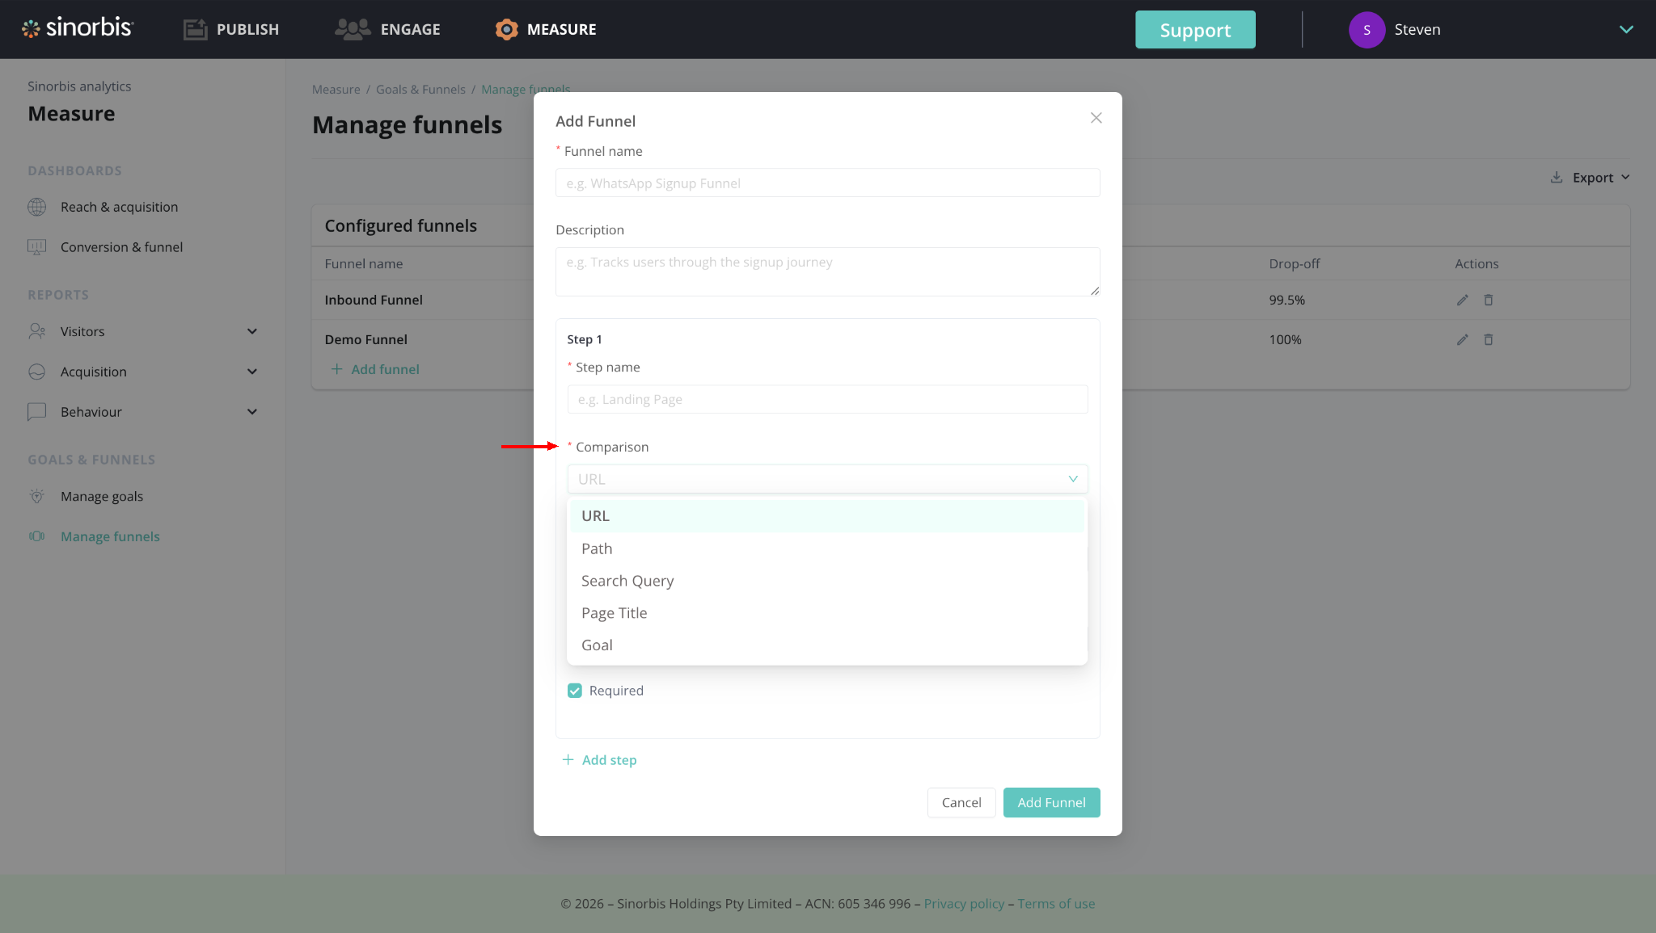
Task: Open the Engage people icon
Action: 353,29
